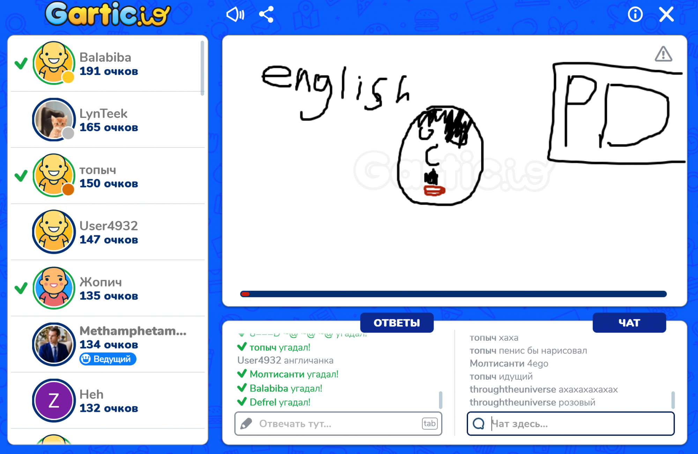
Task: Click the Ведущий host badge
Action: (x=108, y=359)
